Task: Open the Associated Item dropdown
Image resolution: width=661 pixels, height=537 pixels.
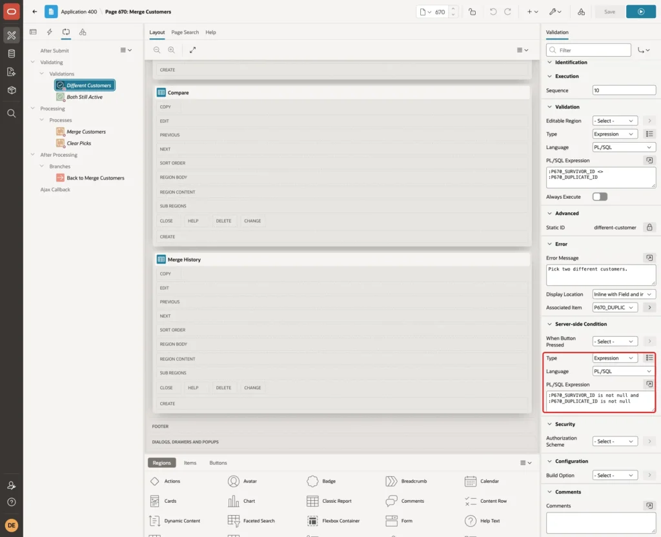Action: tap(615, 307)
